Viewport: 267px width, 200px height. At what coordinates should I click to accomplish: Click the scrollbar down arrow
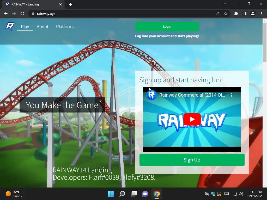coord(265,185)
